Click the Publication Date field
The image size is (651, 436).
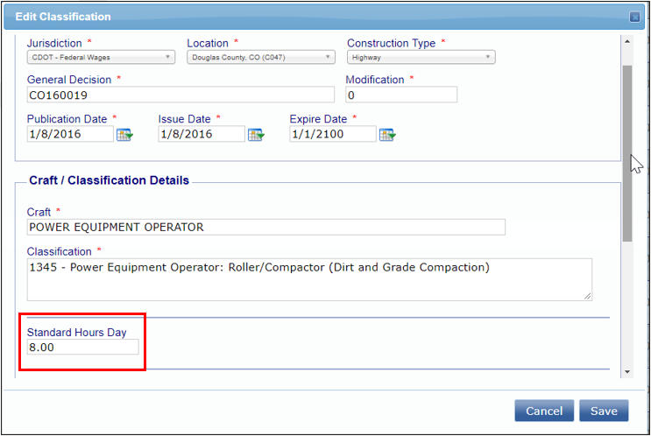click(x=70, y=134)
